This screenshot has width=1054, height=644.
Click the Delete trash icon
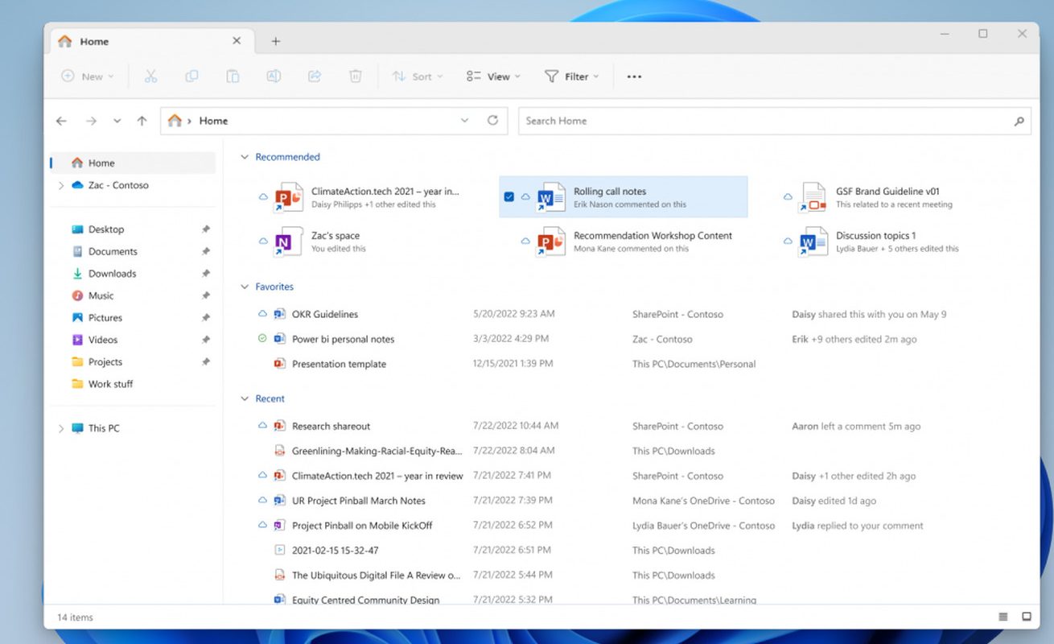coord(355,76)
